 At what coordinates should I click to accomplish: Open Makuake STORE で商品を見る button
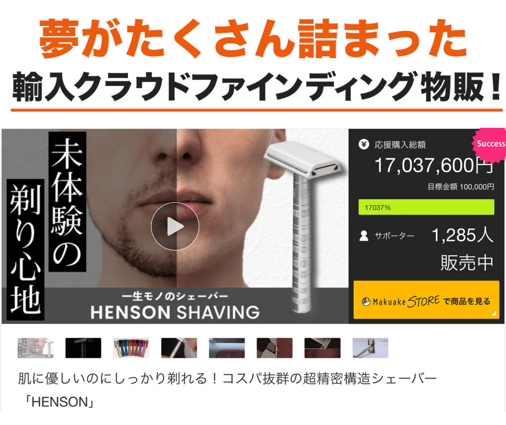tap(426, 300)
